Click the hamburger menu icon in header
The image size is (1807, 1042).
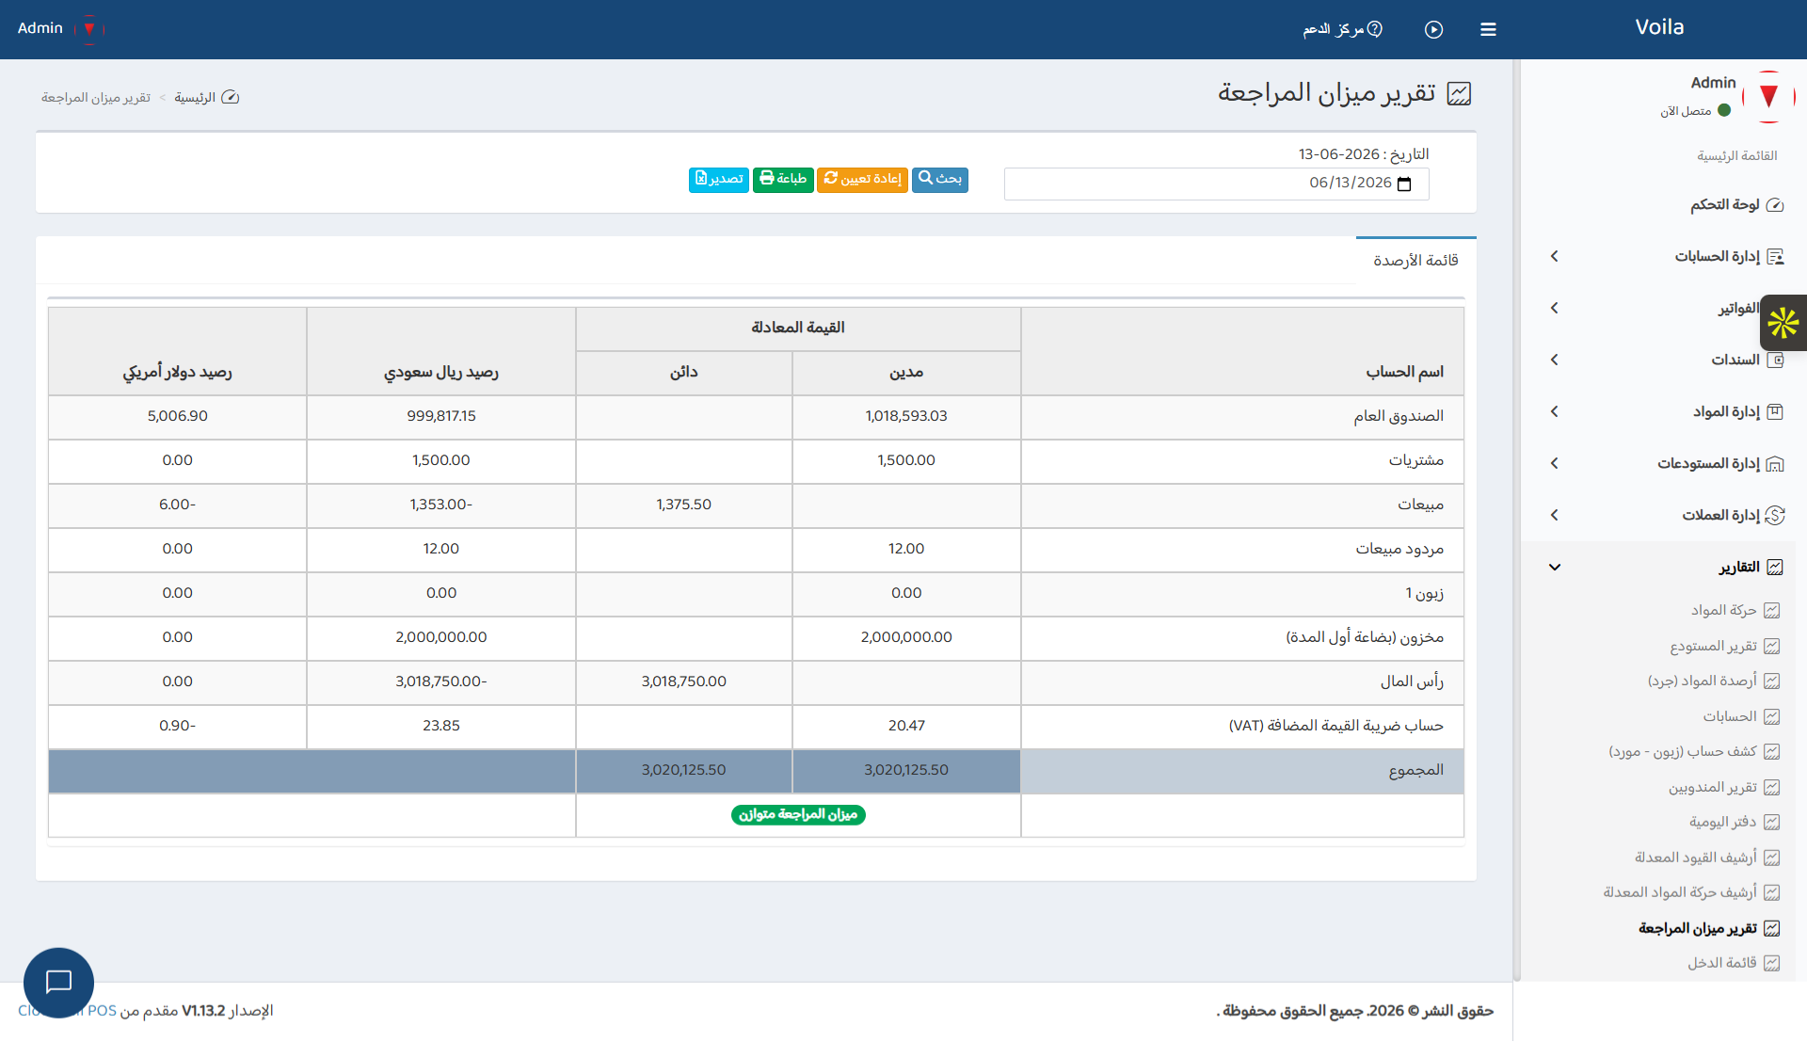click(x=1488, y=29)
